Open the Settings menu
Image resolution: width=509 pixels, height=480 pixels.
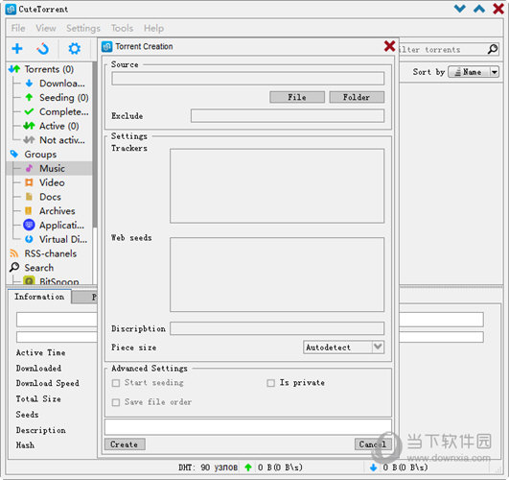pyautogui.click(x=83, y=28)
